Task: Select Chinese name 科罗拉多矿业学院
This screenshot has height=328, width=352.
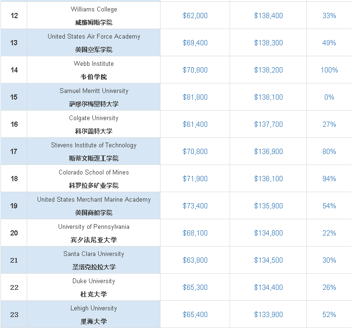Action: tap(94, 185)
